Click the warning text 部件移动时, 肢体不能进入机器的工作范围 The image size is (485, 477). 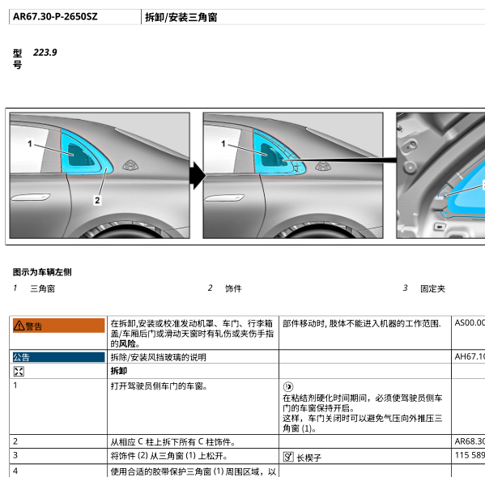pos(362,324)
